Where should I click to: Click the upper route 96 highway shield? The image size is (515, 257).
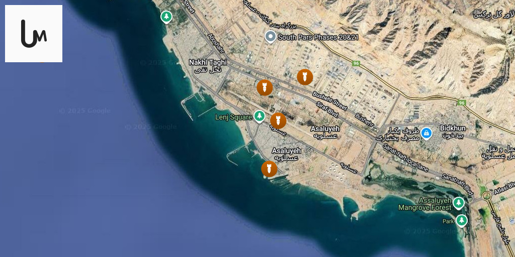click(356, 63)
